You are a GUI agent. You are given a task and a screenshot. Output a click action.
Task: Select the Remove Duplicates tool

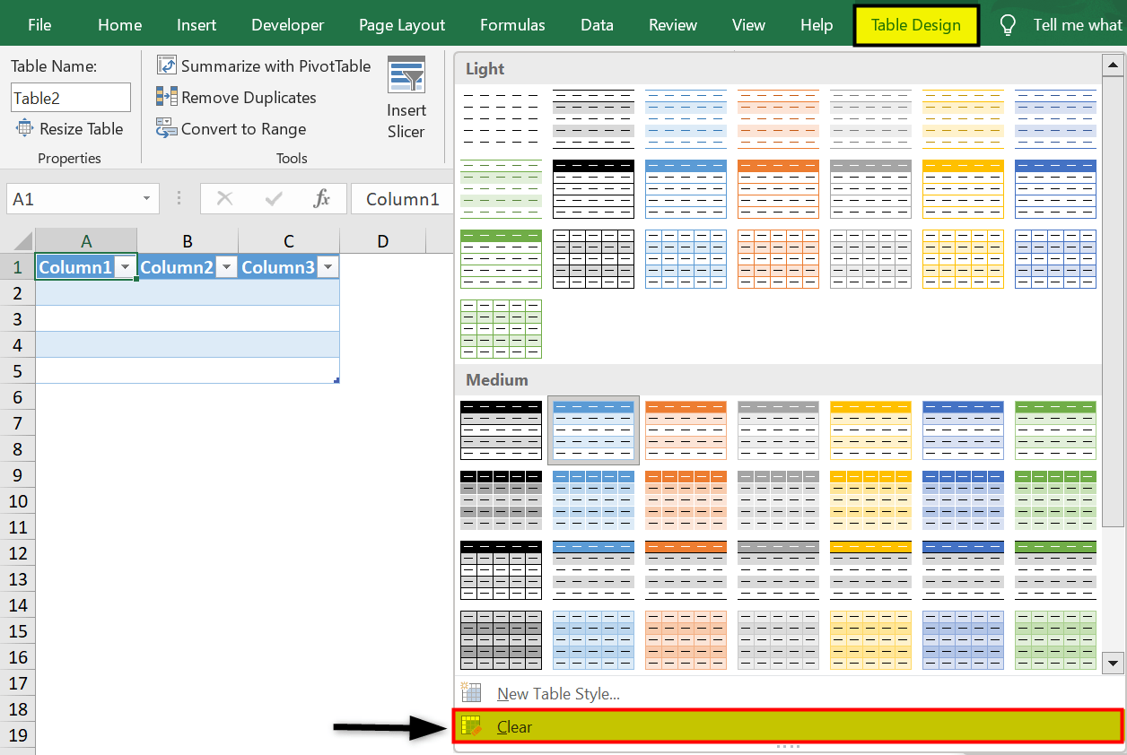pyautogui.click(x=249, y=97)
